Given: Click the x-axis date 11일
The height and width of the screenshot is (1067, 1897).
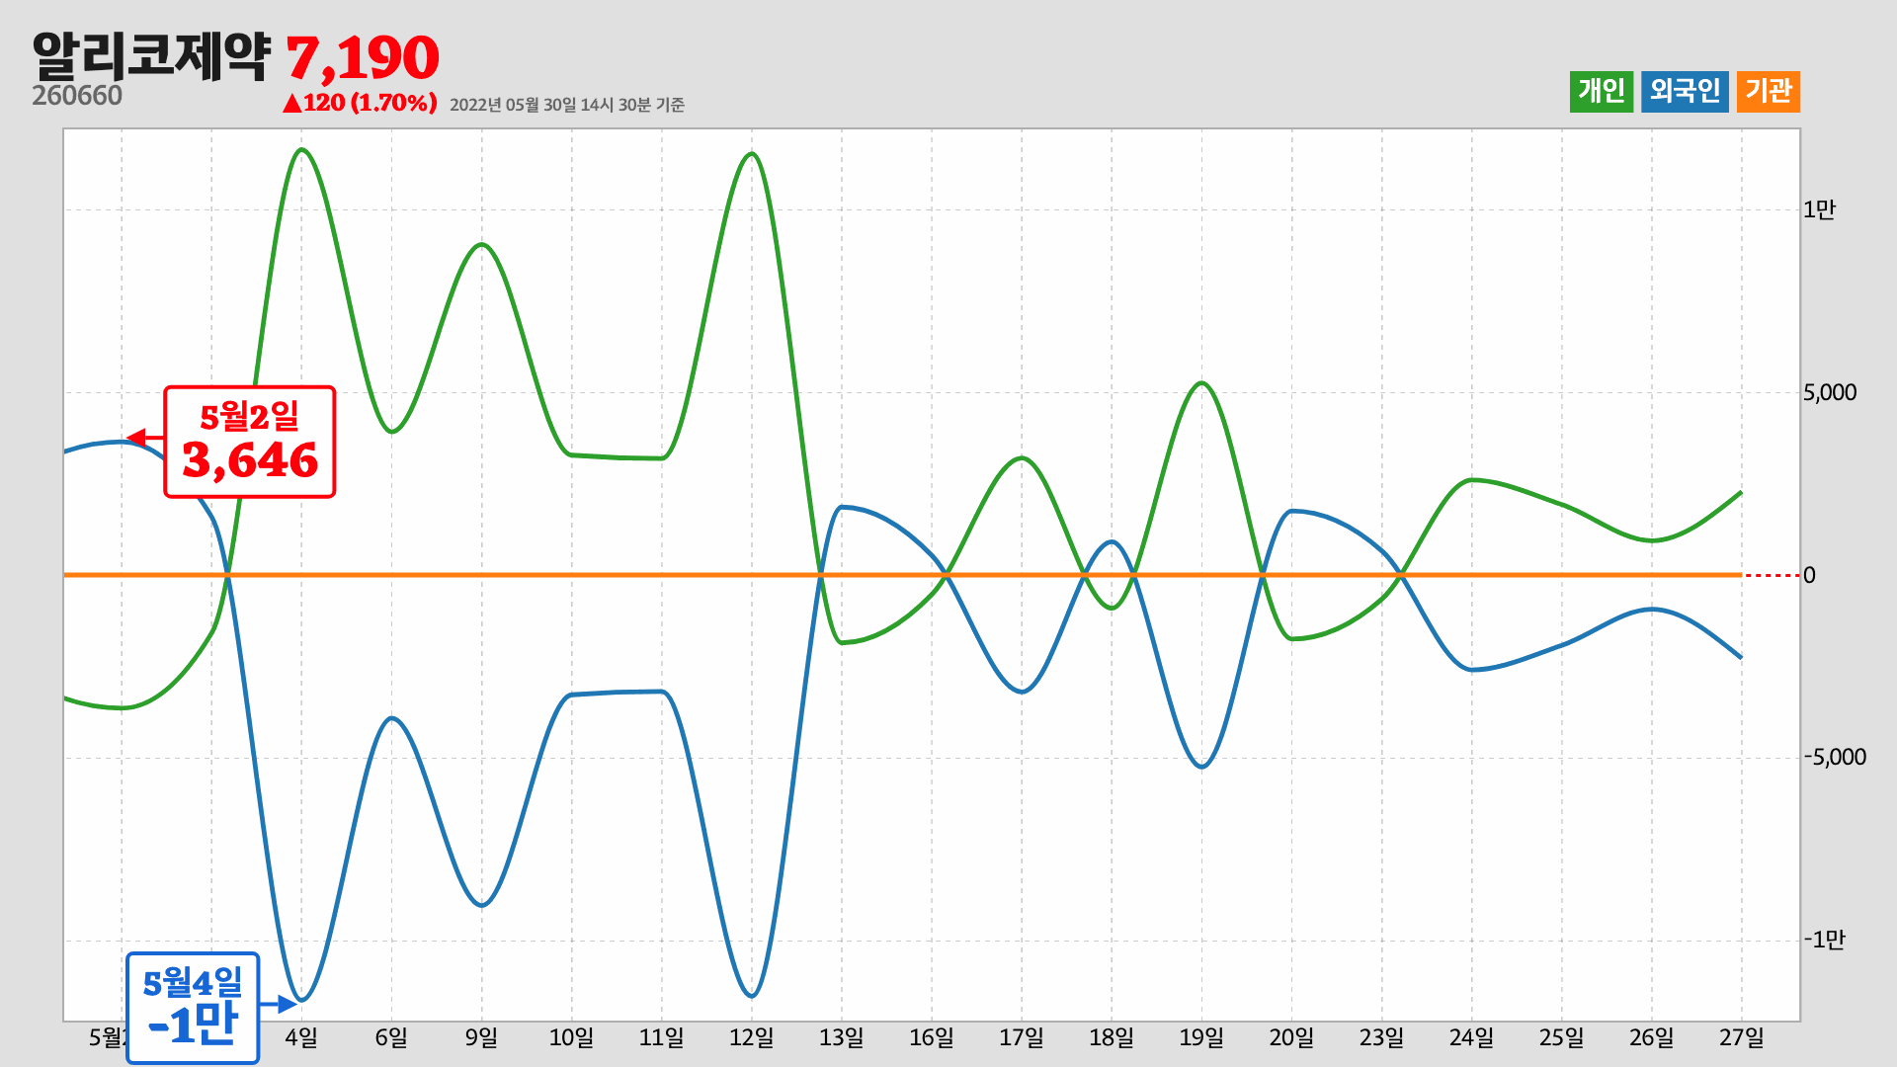Looking at the screenshot, I should [661, 1037].
